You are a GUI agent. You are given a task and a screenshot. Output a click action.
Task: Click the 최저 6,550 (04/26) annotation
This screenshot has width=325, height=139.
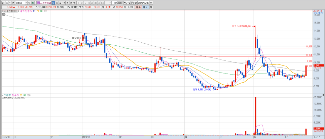pyautogui.click(x=203, y=90)
